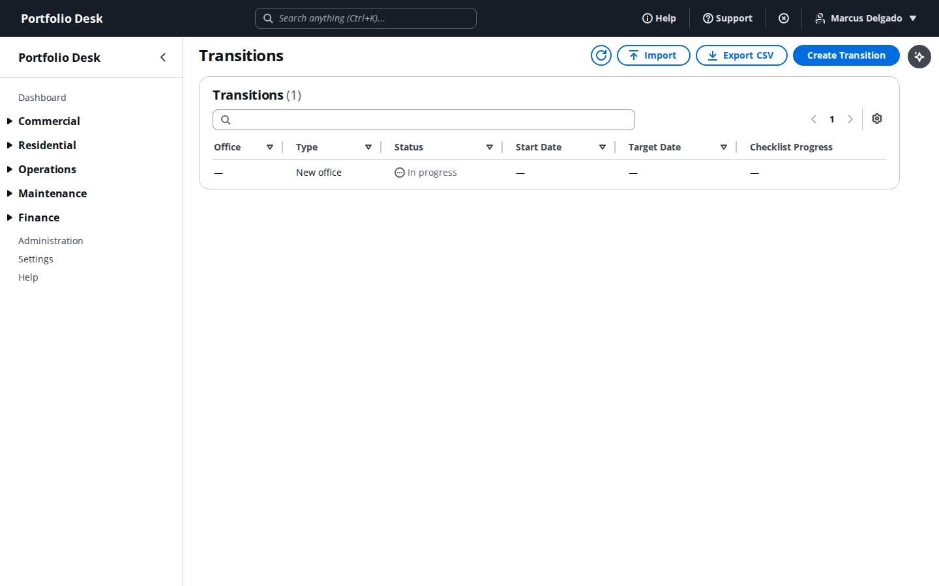
Task: Click the refresh icon button
Action: click(x=601, y=55)
